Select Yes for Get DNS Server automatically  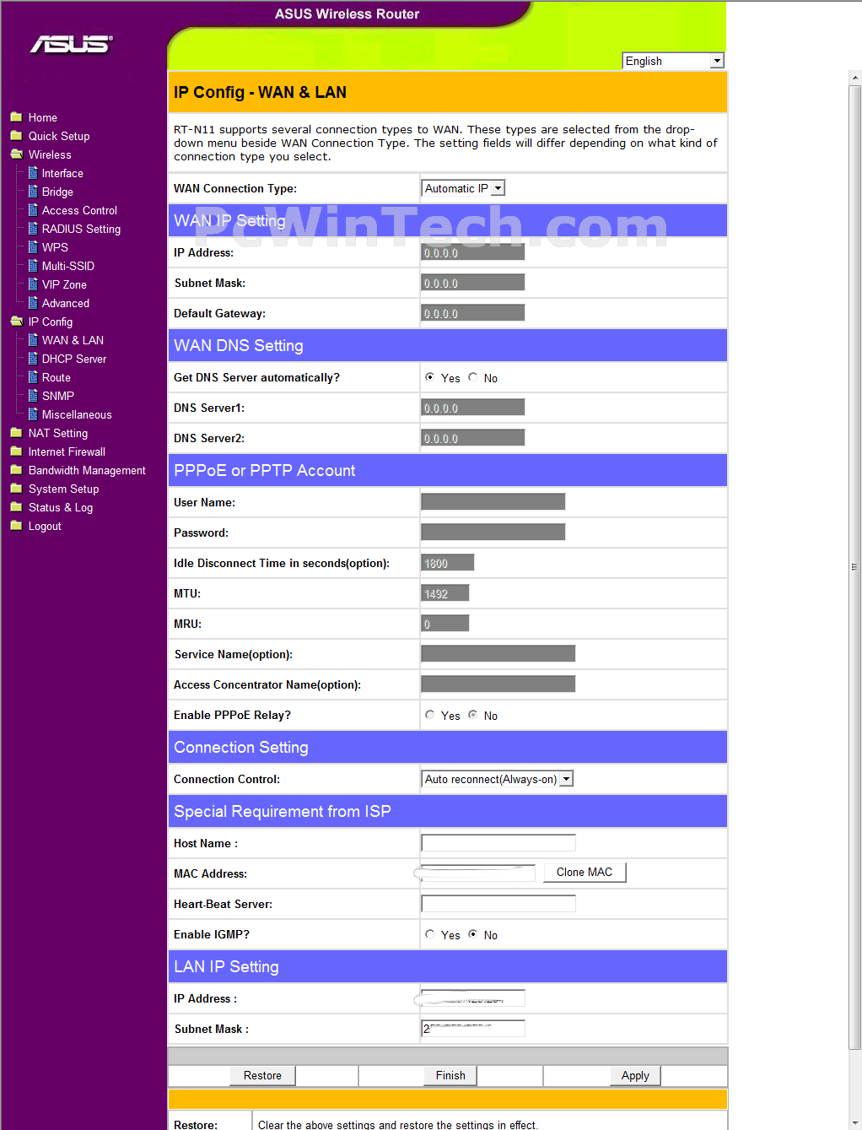click(x=430, y=377)
